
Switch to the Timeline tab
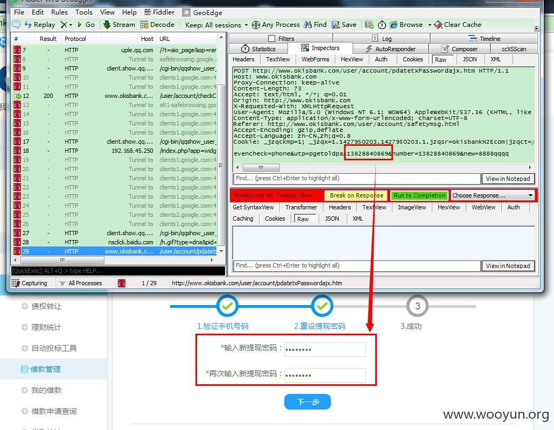click(485, 39)
